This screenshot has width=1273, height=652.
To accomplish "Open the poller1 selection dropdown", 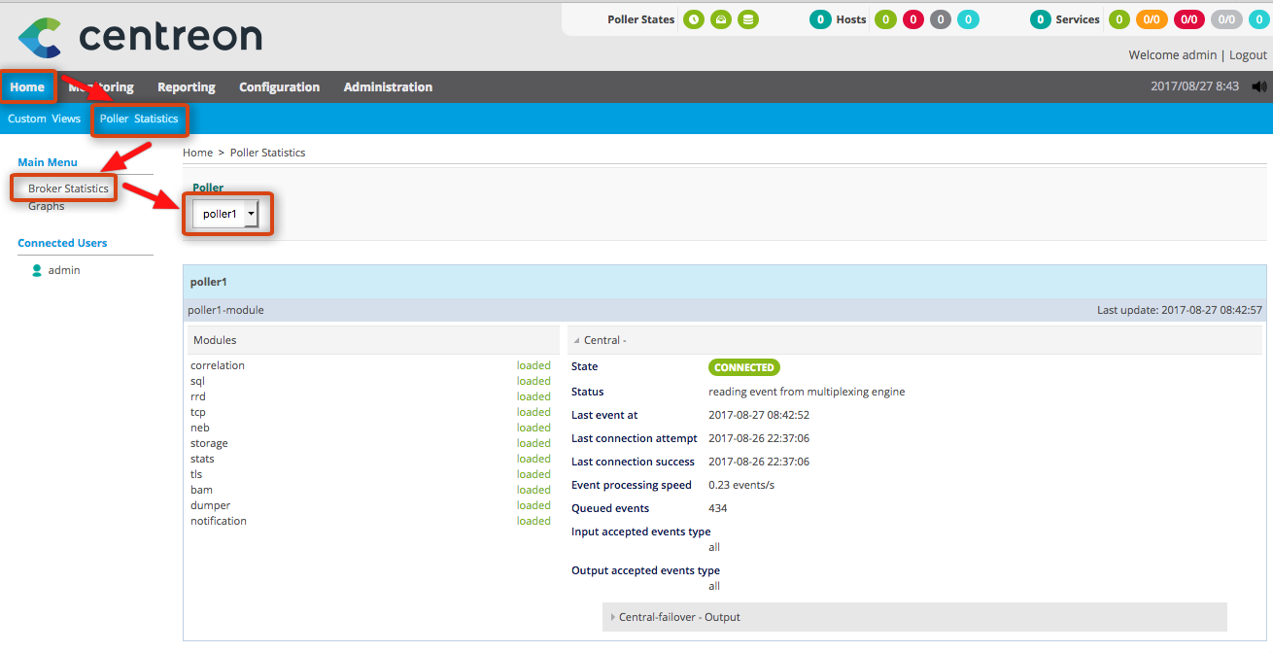I will tap(225, 214).
